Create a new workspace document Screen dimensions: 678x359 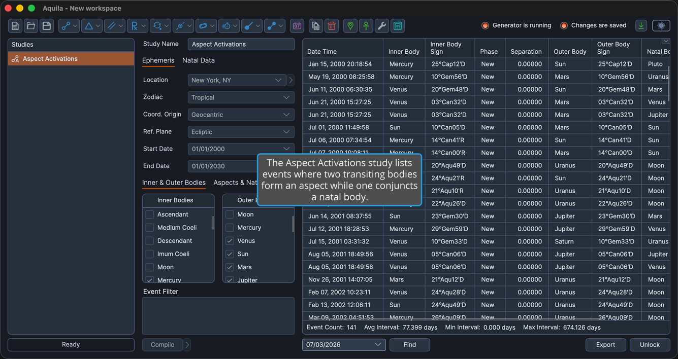(x=15, y=26)
